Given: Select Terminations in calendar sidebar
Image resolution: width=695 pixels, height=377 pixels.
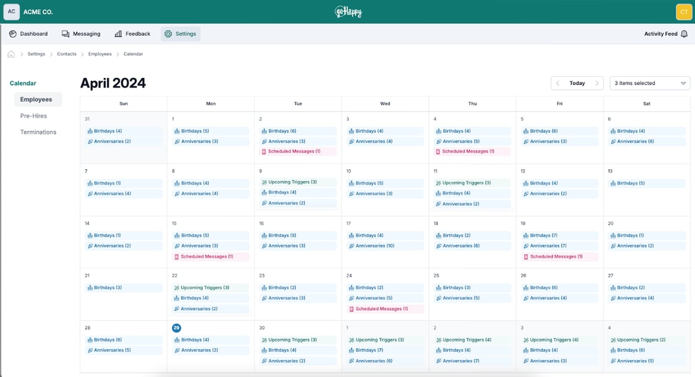Looking at the screenshot, I should point(38,132).
